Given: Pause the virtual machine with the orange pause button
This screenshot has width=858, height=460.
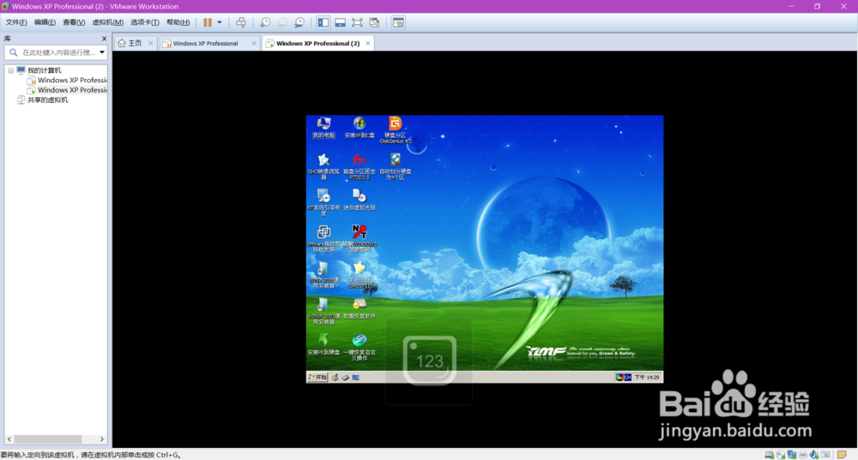Looking at the screenshot, I should coord(208,22).
